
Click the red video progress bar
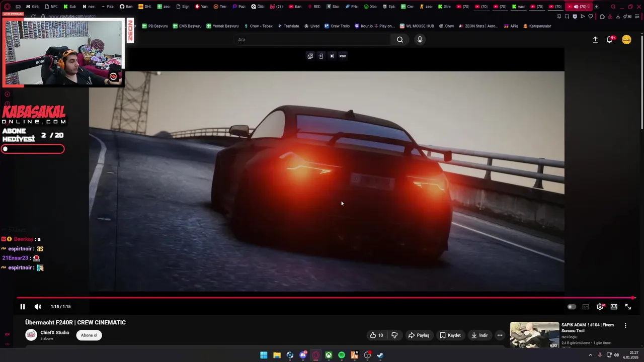(x=325, y=298)
